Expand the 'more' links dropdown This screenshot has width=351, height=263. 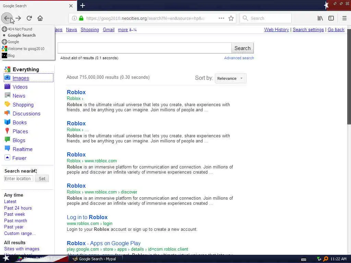[127, 30]
